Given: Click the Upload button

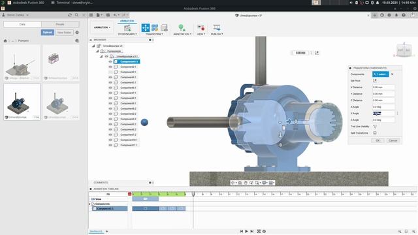Looking at the screenshot, I should pos(48,33).
